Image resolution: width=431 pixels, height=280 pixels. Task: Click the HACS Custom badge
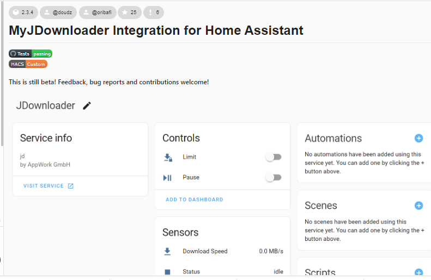(x=28, y=64)
